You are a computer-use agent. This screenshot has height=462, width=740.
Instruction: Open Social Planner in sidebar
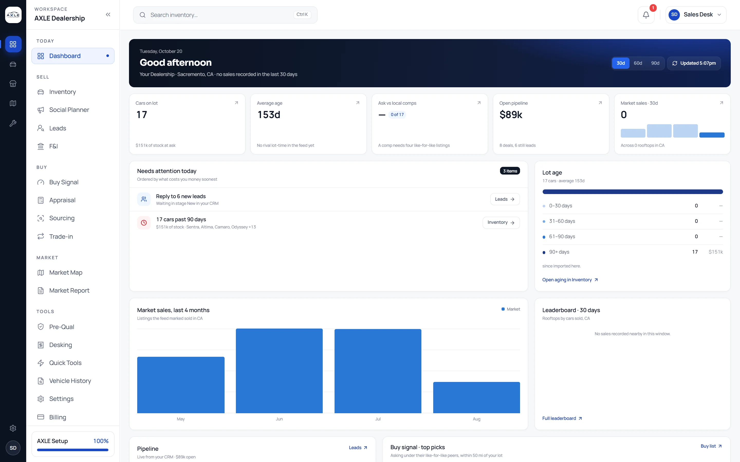point(73,110)
